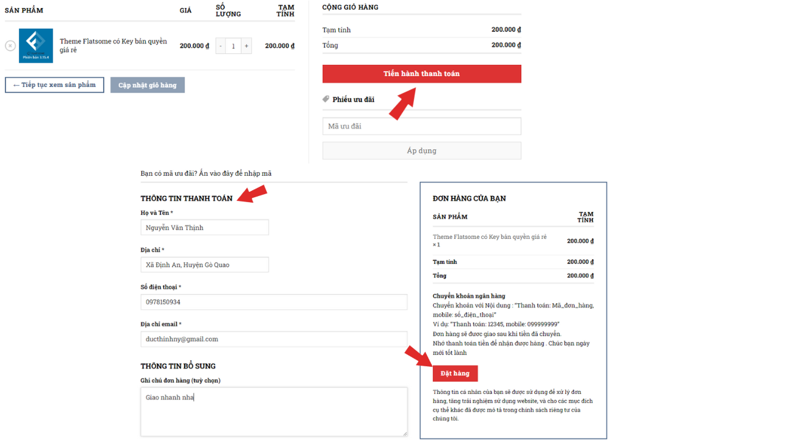Click the order notes textarea resize handle
This screenshot has height=441, width=785.
click(405, 434)
